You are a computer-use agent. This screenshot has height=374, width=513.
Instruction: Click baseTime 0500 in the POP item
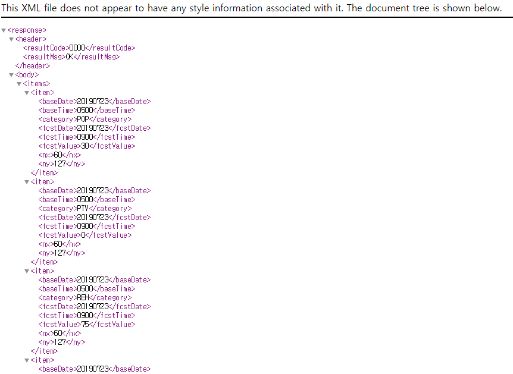point(87,111)
